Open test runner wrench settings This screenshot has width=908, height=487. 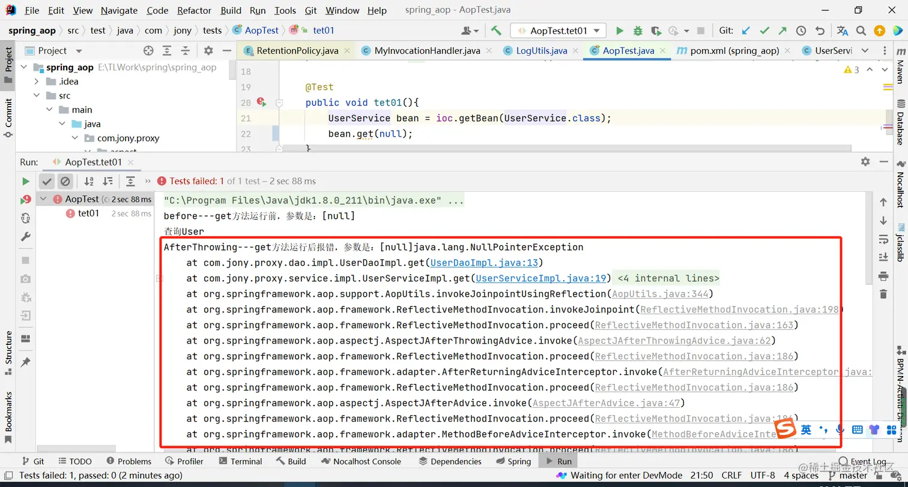[x=25, y=237]
